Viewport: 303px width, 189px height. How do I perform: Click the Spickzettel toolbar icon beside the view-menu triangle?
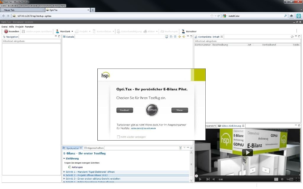pos(180,148)
